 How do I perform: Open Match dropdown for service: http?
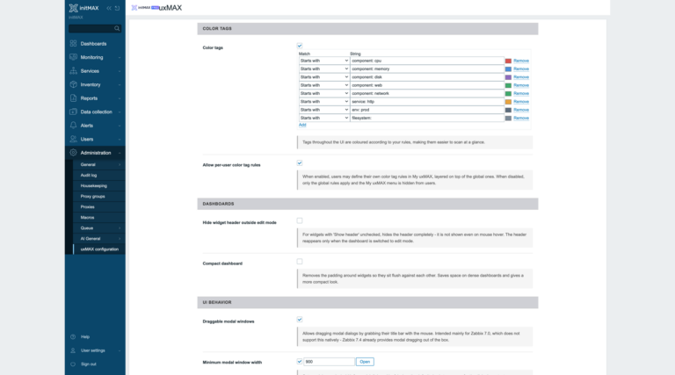coord(324,102)
